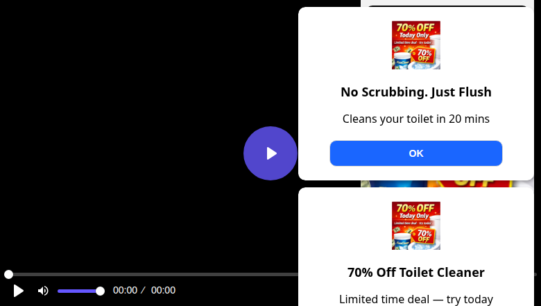Open the first 70% OFF ad thumbnail
The image size is (541, 306).
click(415, 45)
